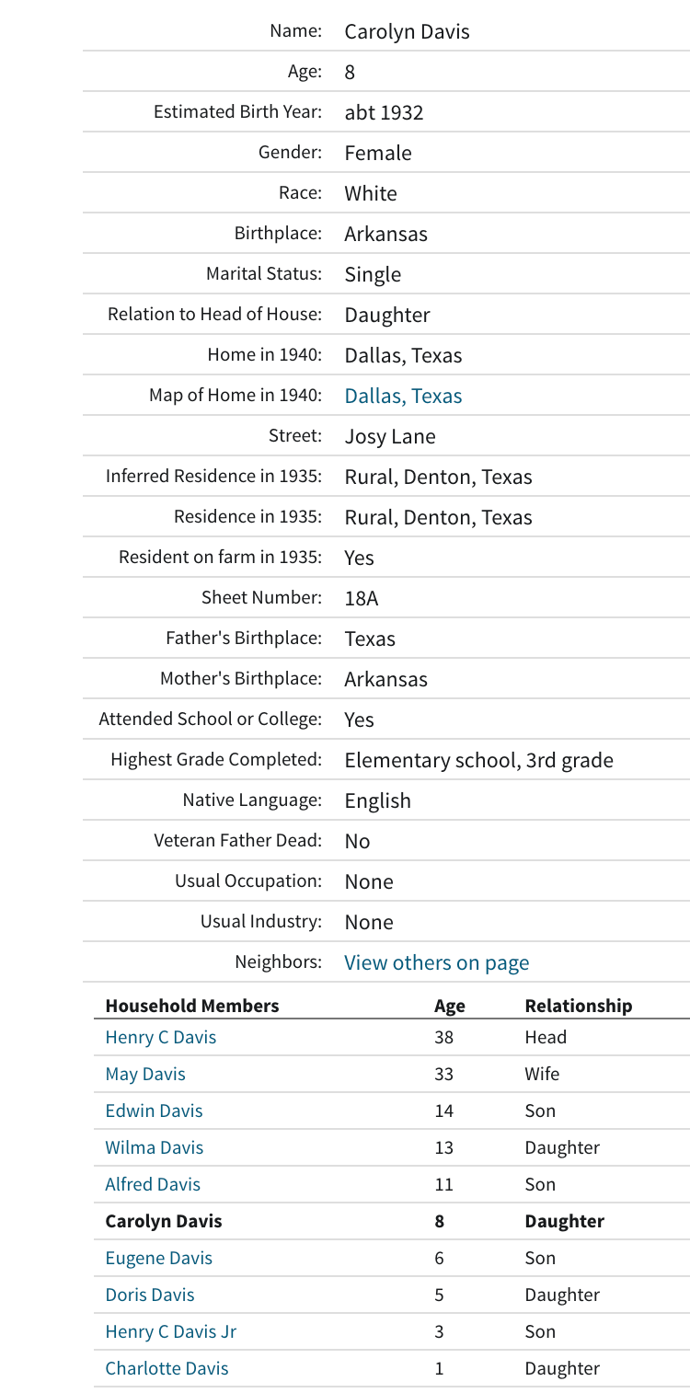
Task: Click the Relationship column header
Action: pyautogui.click(x=579, y=1006)
